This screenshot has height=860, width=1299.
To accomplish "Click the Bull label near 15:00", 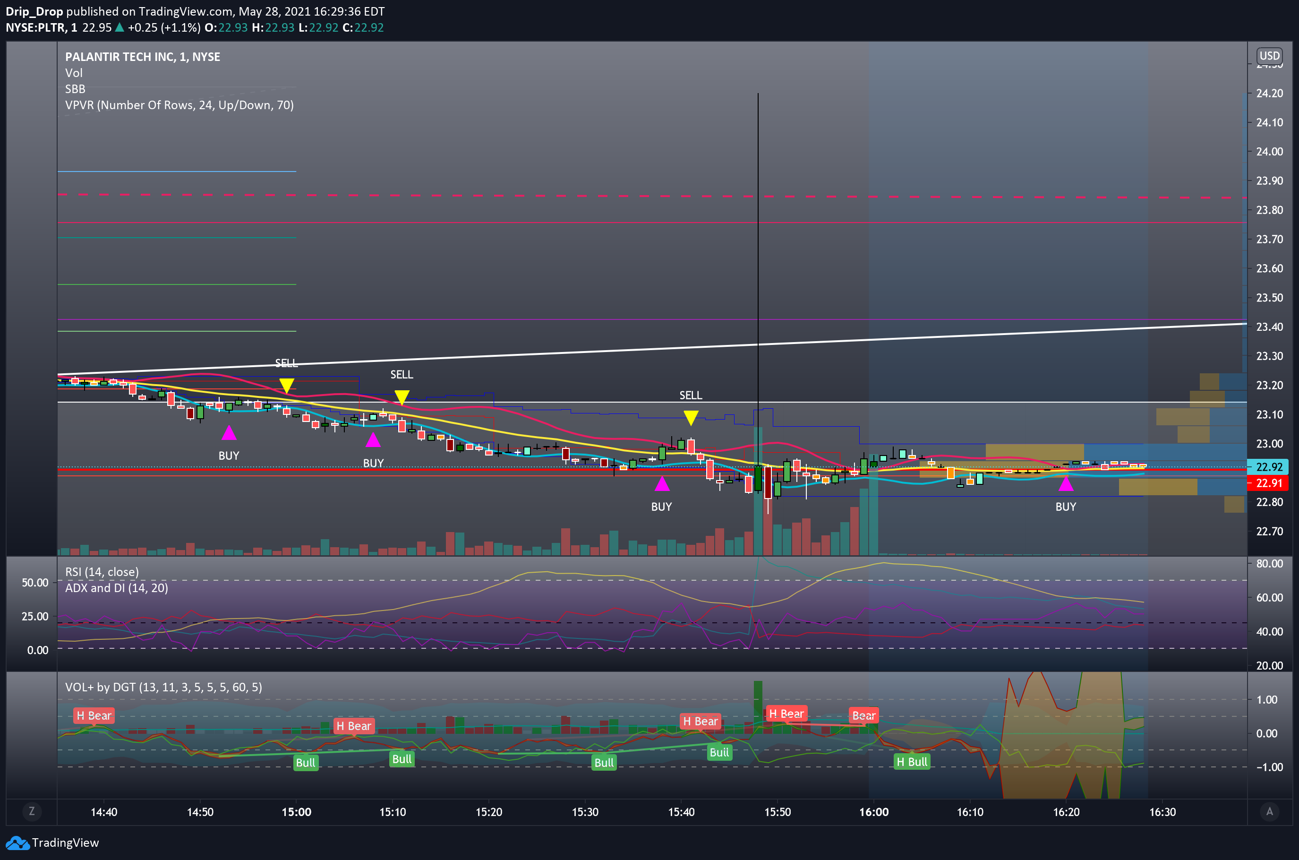I will pyautogui.click(x=306, y=763).
